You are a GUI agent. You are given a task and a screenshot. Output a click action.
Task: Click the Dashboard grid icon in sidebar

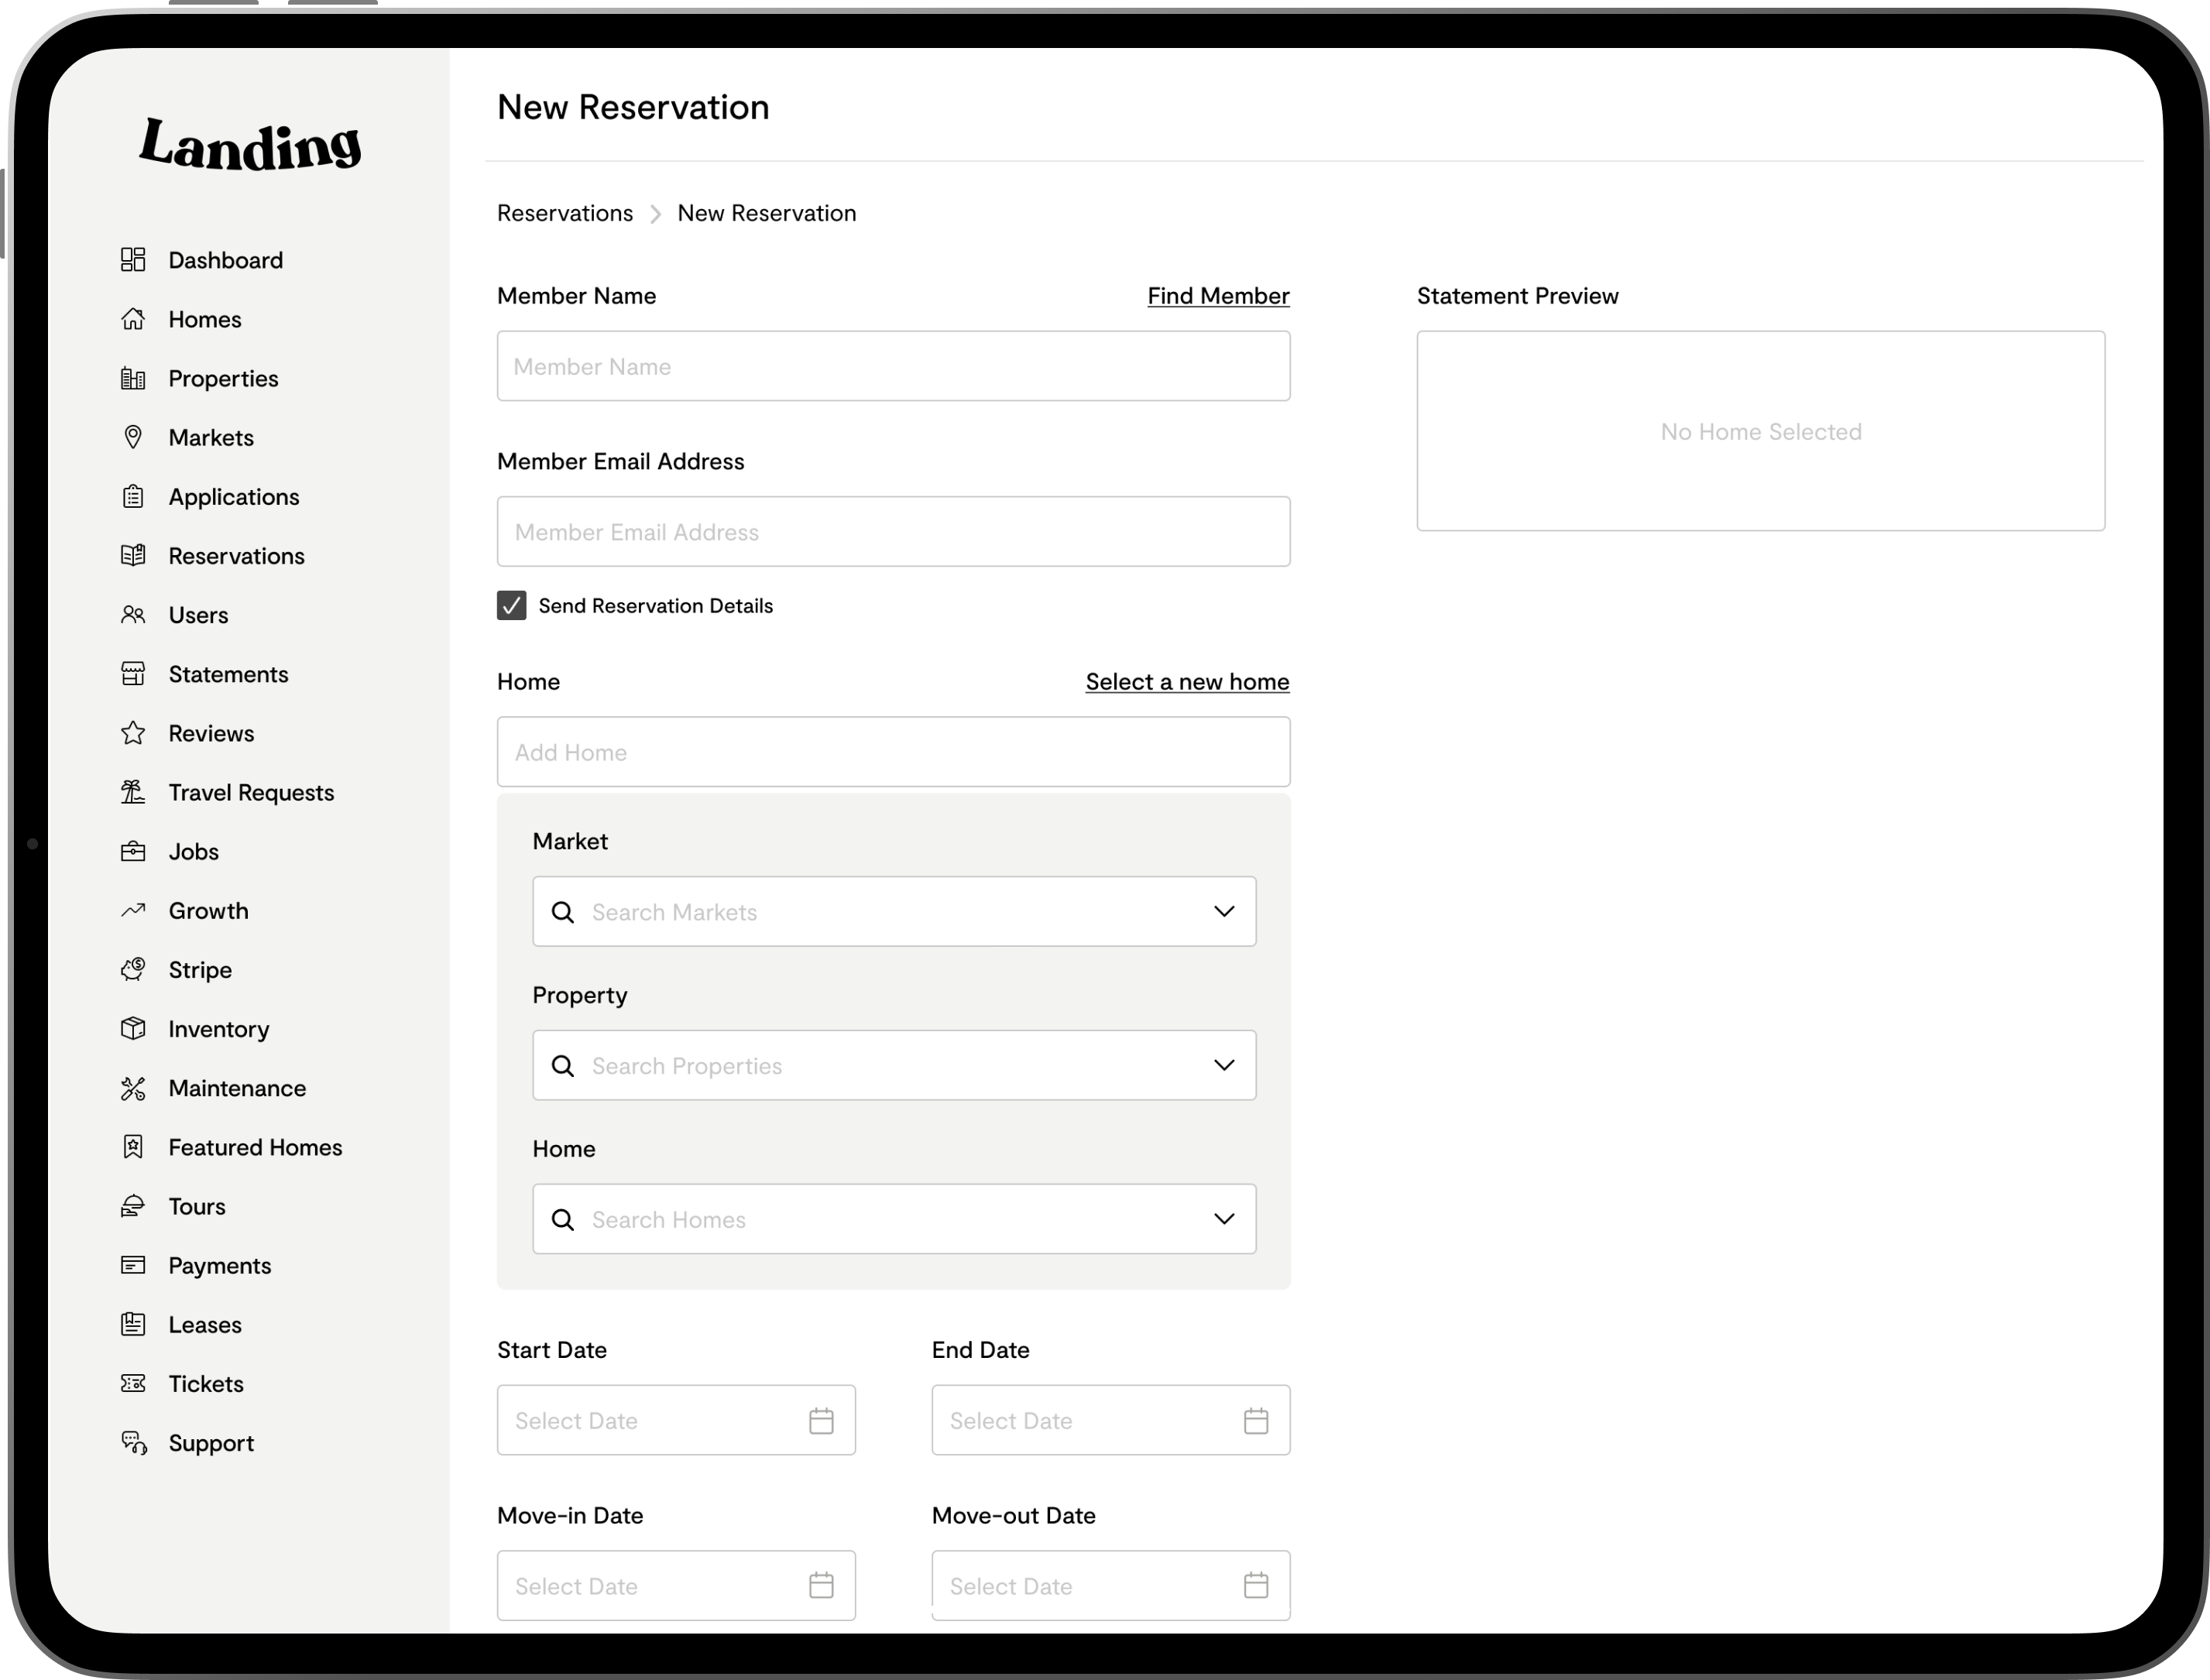133,260
